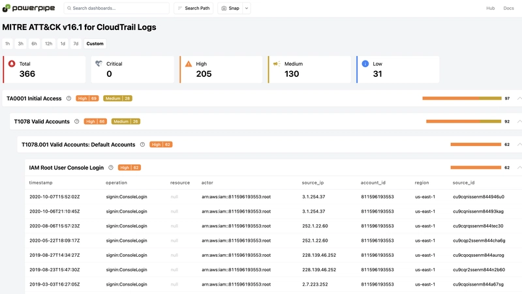Screen dimensions: 522x294
Task: Click High 62 badge on T1078.001
Action: coord(161,145)
